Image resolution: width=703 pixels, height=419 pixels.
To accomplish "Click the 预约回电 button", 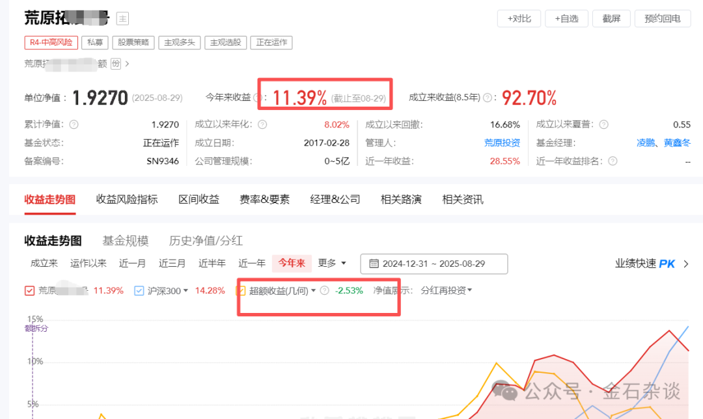I will [662, 18].
